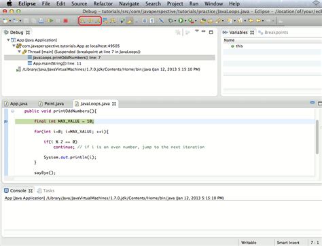Screen dimensions: 322x246
Task: Click the Suspend debug toolbar icon
Action: (x=58, y=21)
